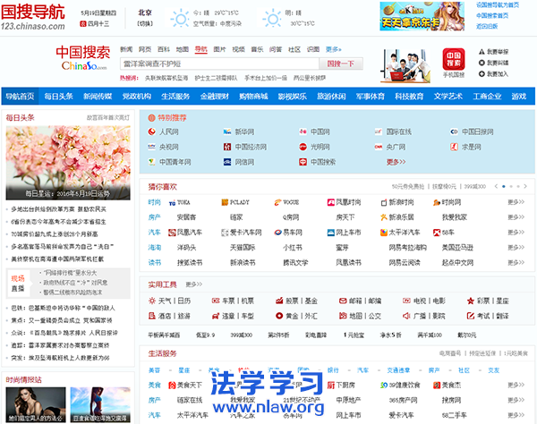
Task: Click the 黄金 coin icon
Action: (279, 316)
